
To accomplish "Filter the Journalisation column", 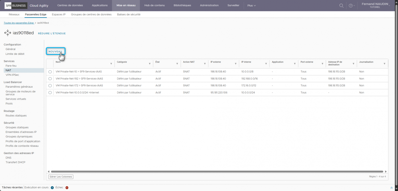I will click(385, 63).
